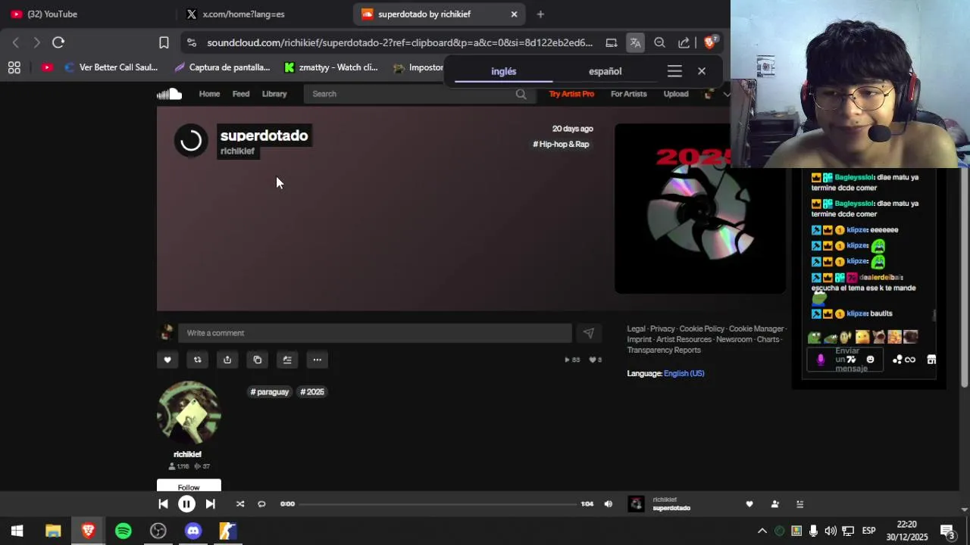Copy link of the track
The image size is (970, 545).
(257, 360)
